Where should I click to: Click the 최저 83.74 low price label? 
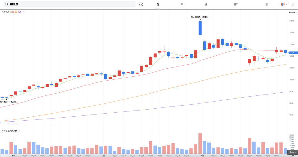[x=9, y=102]
